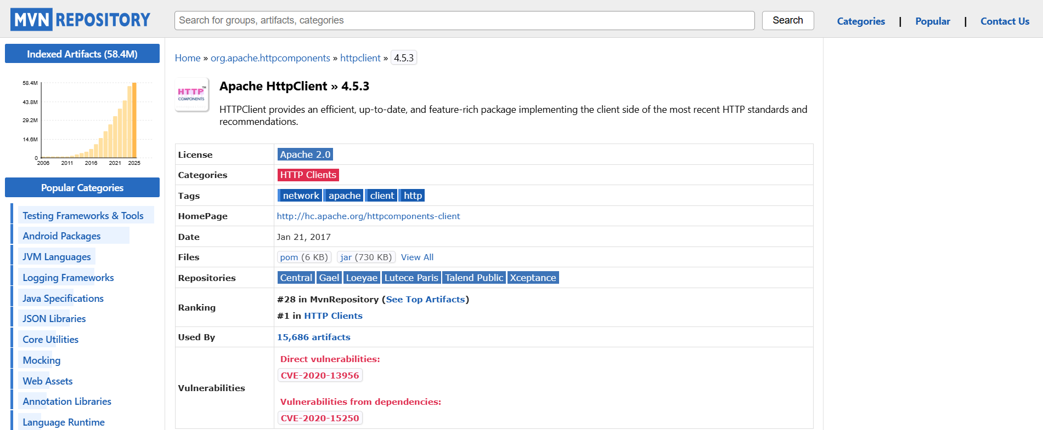The width and height of the screenshot is (1043, 430).
Task: Select the red HTTP Clients category badge
Action: coord(308,175)
